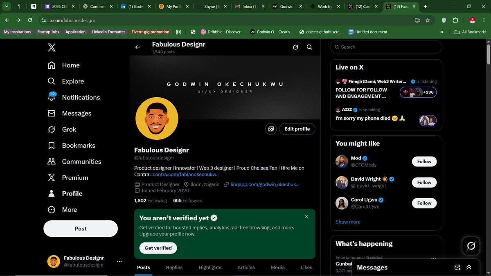Open the All Bookmarks folder
Screen dimensions: 491x276
pos(470,32)
